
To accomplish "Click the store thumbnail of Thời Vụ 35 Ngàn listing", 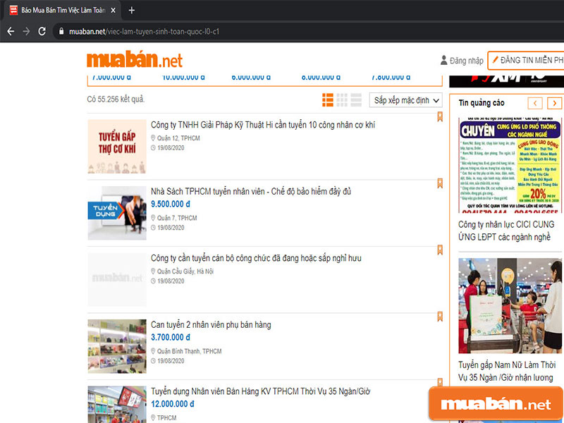I will (117, 404).
